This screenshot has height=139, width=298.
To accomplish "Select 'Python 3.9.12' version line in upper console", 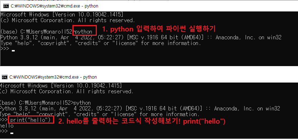I will click(x=141, y=37).
